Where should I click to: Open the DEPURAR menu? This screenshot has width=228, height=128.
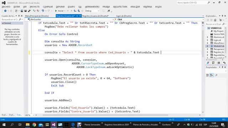pos(60,7)
